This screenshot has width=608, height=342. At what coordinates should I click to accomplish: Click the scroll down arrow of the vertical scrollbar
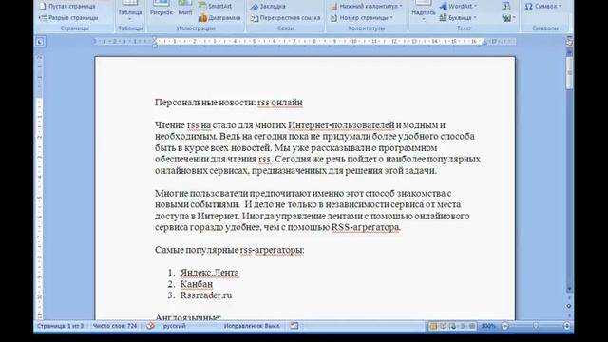(x=569, y=289)
